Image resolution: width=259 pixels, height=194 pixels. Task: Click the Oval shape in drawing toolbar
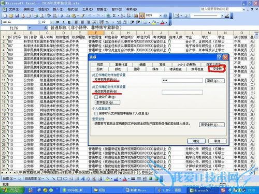coord(65,178)
